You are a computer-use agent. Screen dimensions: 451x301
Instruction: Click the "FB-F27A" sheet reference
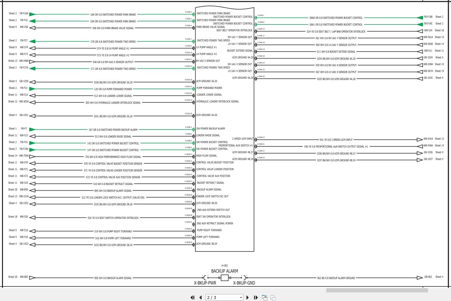click(x=24, y=68)
